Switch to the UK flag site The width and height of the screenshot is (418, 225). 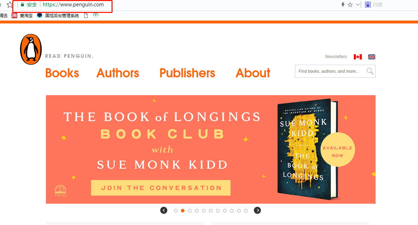tap(372, 57)
